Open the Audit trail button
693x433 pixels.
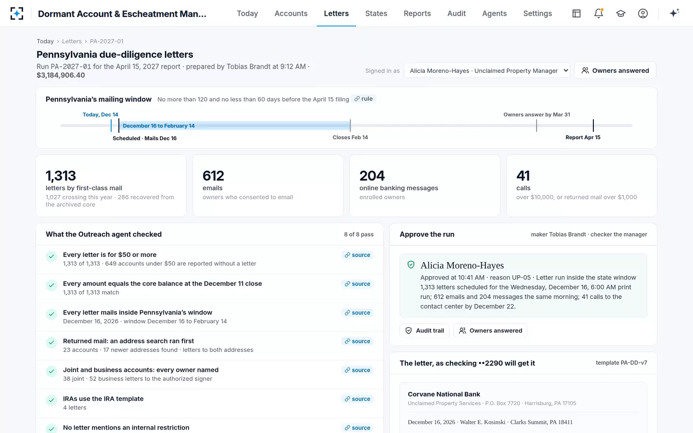[x=424, y=331]
